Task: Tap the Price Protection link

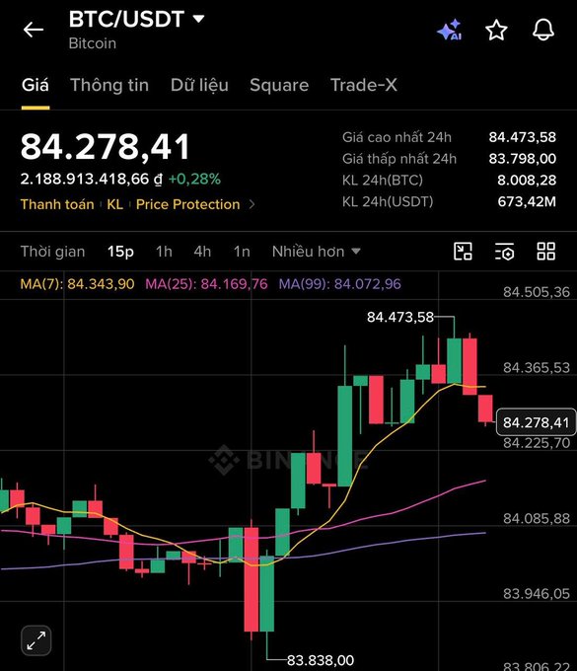Action: [x=187, y=204]
